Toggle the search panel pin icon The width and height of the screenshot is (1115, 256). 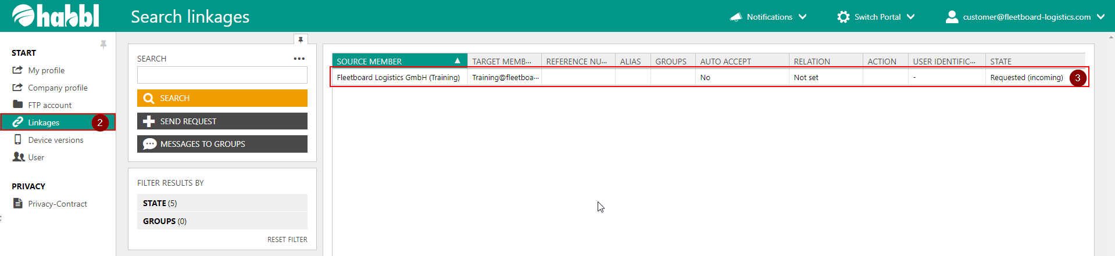pos(301,39)
